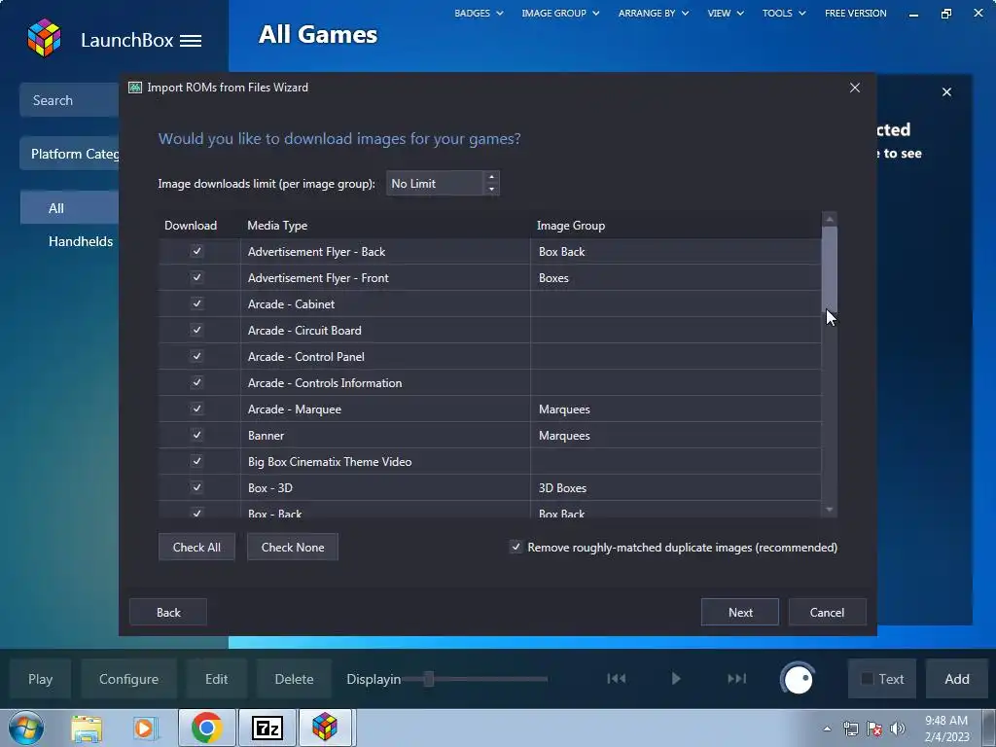
Task: Toggle Arcade - Controls Information checkbox
Action: (x=196, y=382)
